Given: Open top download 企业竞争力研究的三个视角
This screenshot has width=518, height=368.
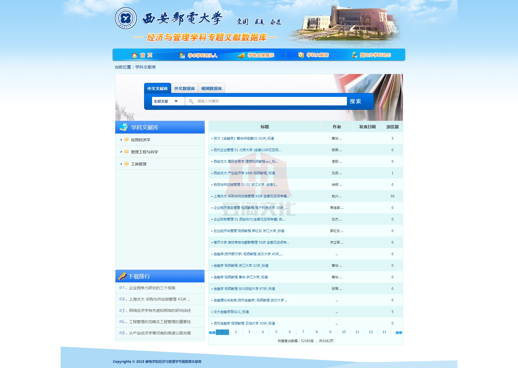Looking at the screenshot, I should pos(152,288).
